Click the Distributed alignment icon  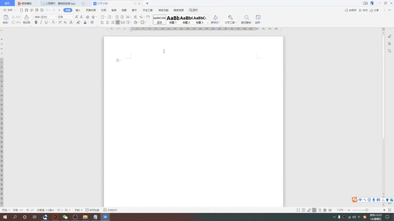(122, 23)
